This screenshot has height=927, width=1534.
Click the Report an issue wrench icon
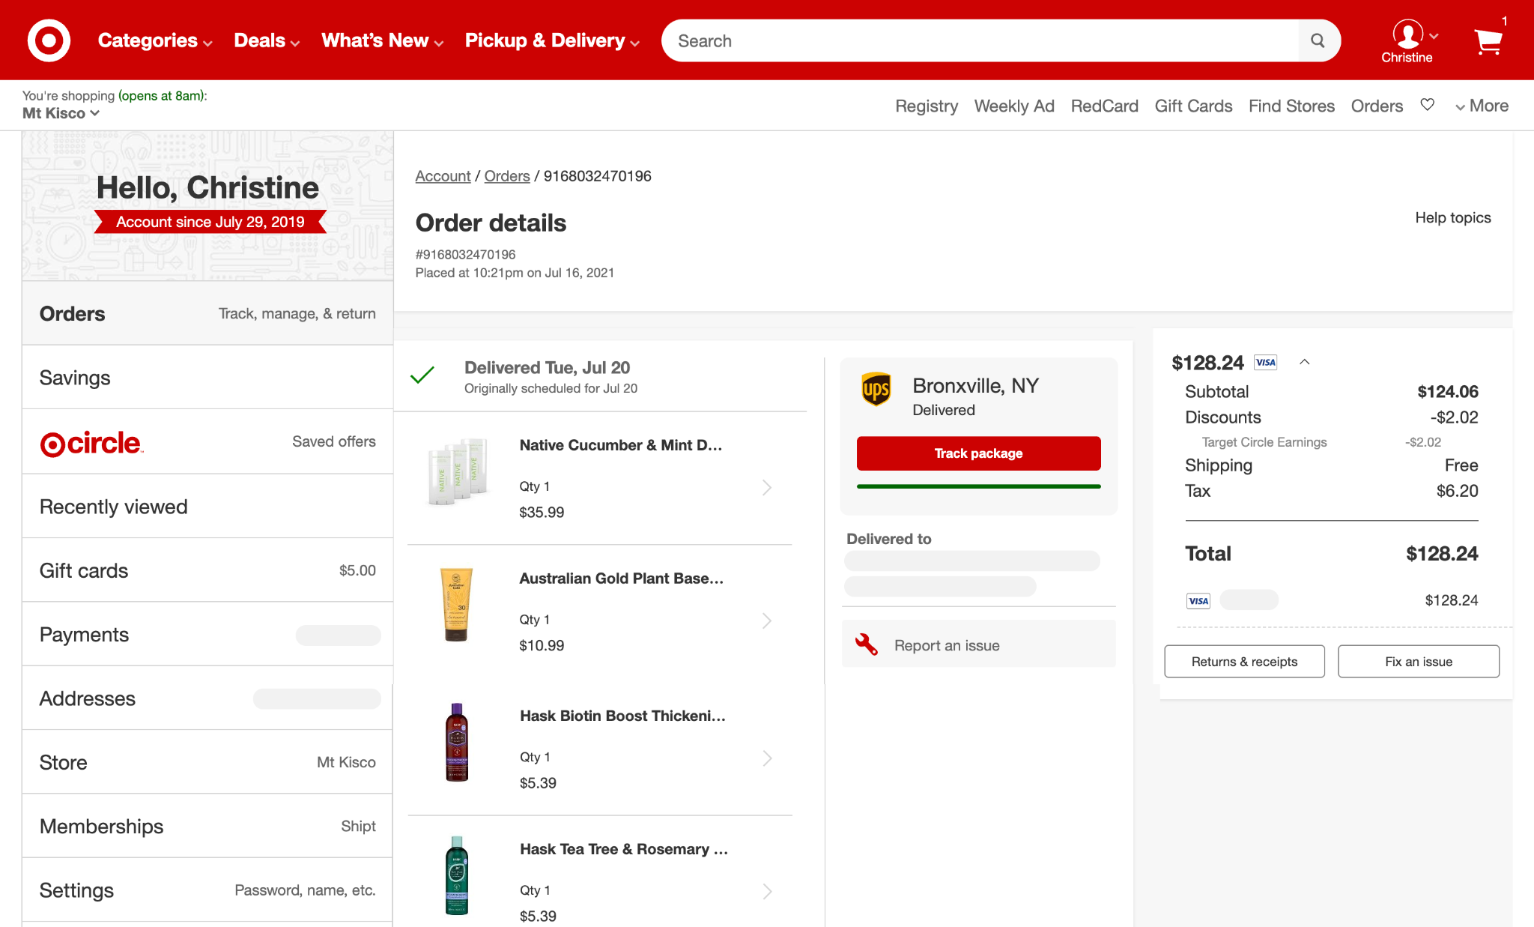coord(868,644)
